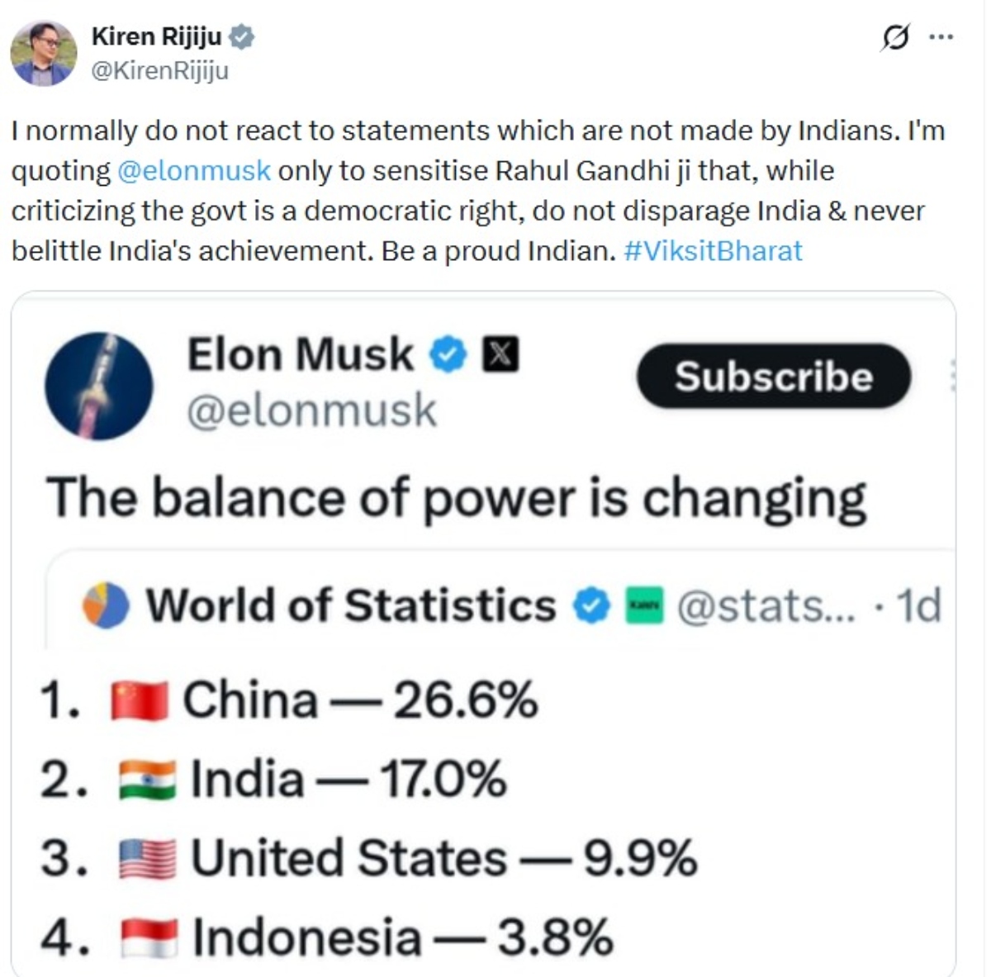Open the #ViksitBharat hashtag
The width and height of the screenshot is (991, 977).
pyautogui.click(x=714, y=251)
